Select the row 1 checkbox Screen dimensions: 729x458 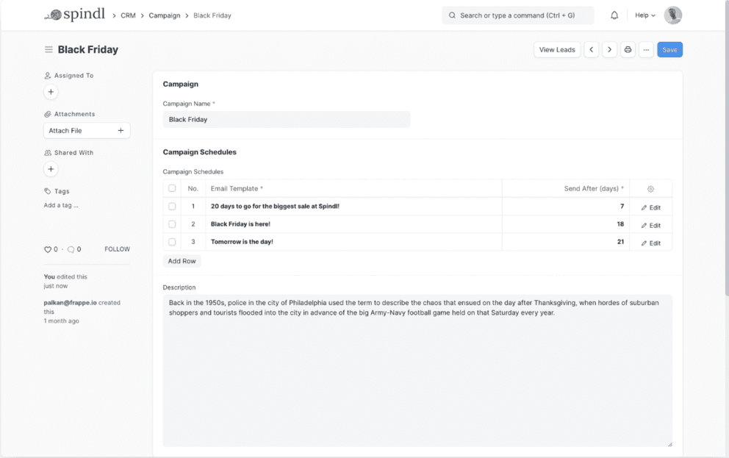point(172,207)
